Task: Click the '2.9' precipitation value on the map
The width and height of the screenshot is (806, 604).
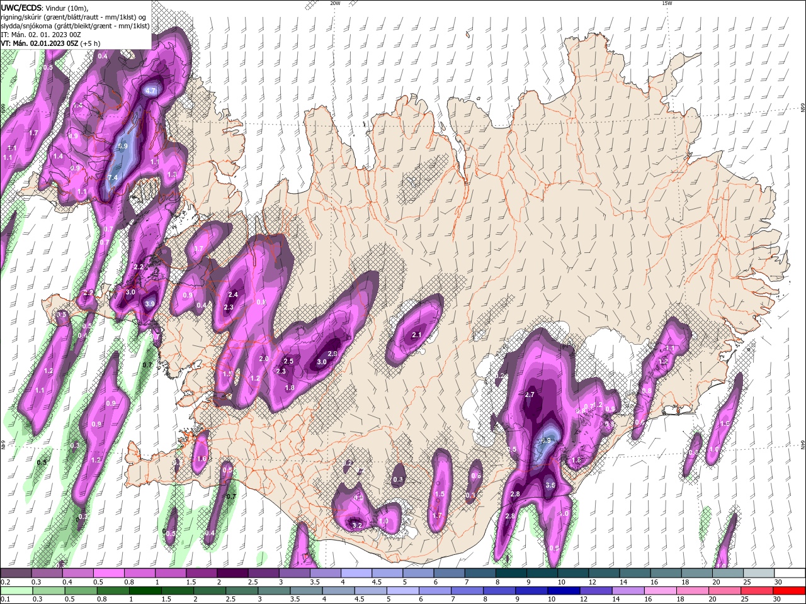Action: pos(332,354)
